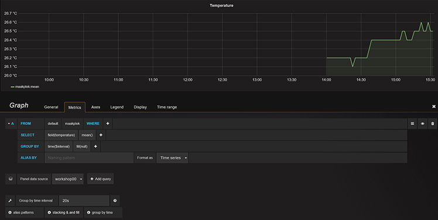438x220 pixels.
Task: Click the database icon beside Panel data source
Action: pyautogui.click(x=11, y=179)
